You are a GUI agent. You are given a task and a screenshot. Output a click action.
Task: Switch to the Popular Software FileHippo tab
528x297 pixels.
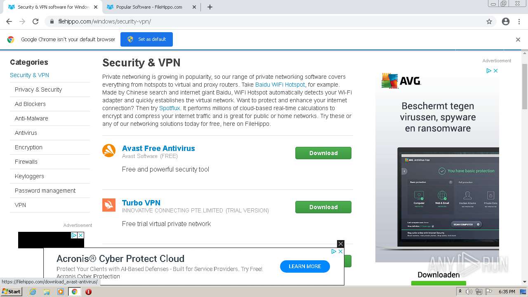148,7
